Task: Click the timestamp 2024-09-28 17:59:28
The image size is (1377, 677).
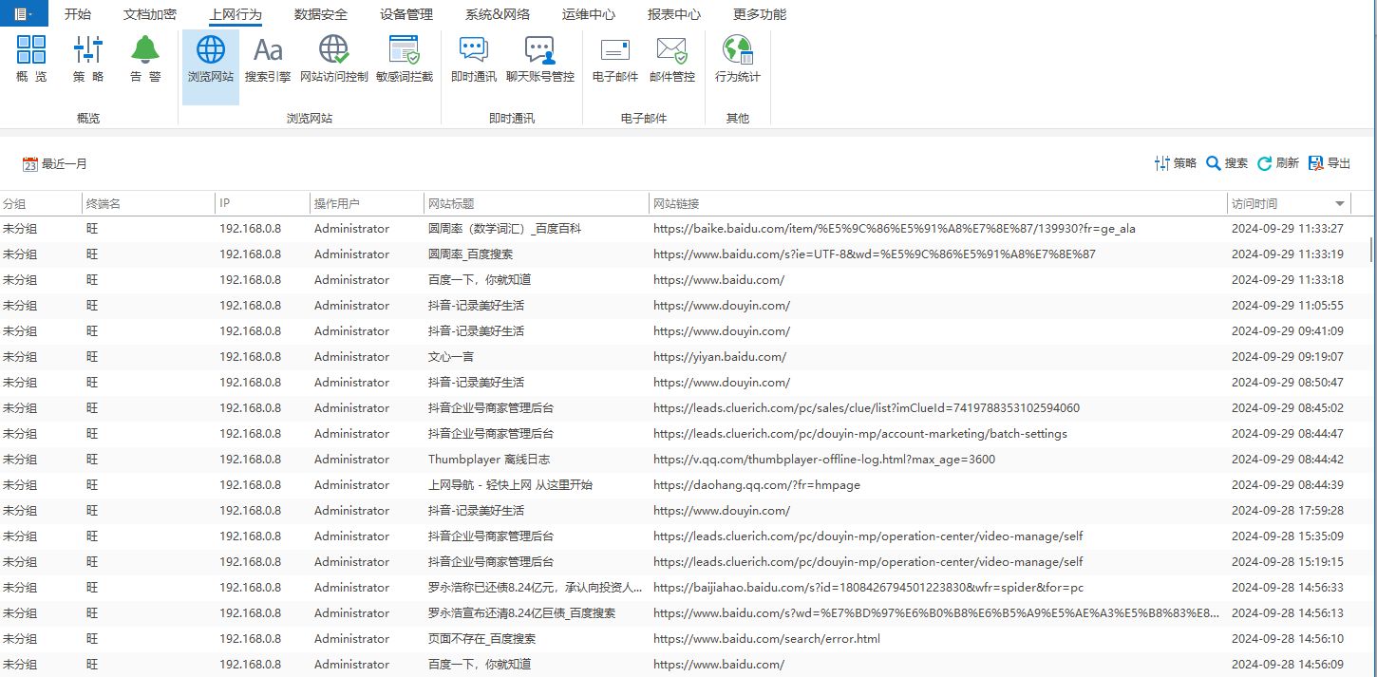Action: [x=1288, y=511]
